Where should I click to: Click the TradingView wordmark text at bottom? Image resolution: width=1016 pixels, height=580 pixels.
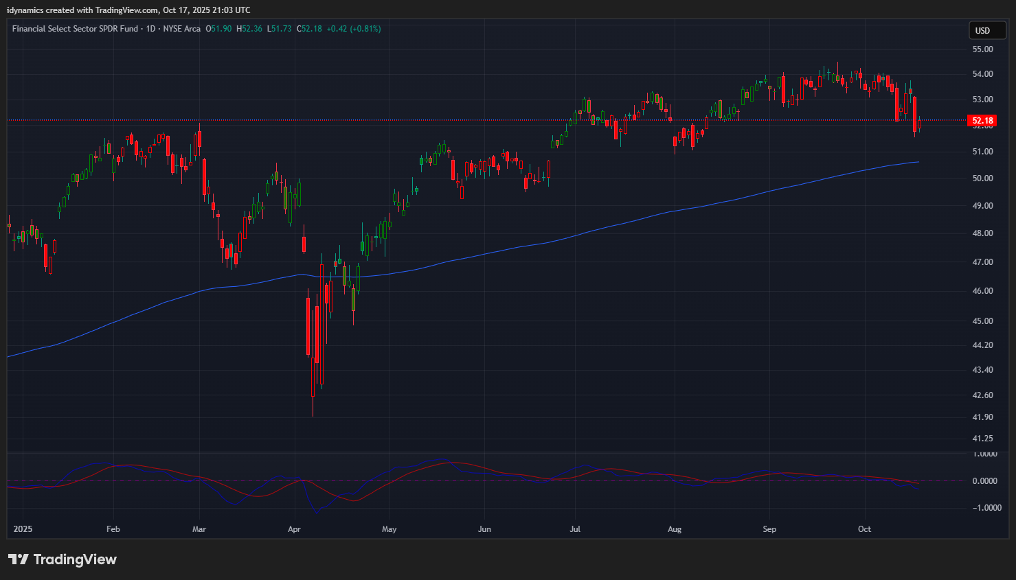click(x=75, y=559)
